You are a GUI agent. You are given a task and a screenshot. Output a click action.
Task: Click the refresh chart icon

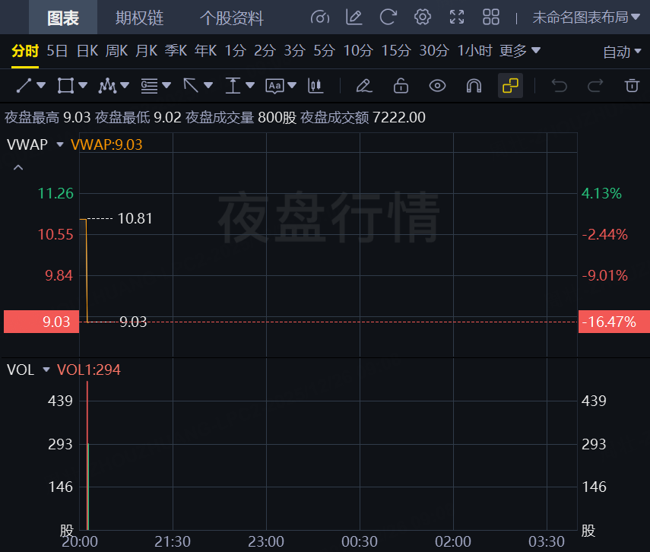pyautogui.click(x=388, y=17)
